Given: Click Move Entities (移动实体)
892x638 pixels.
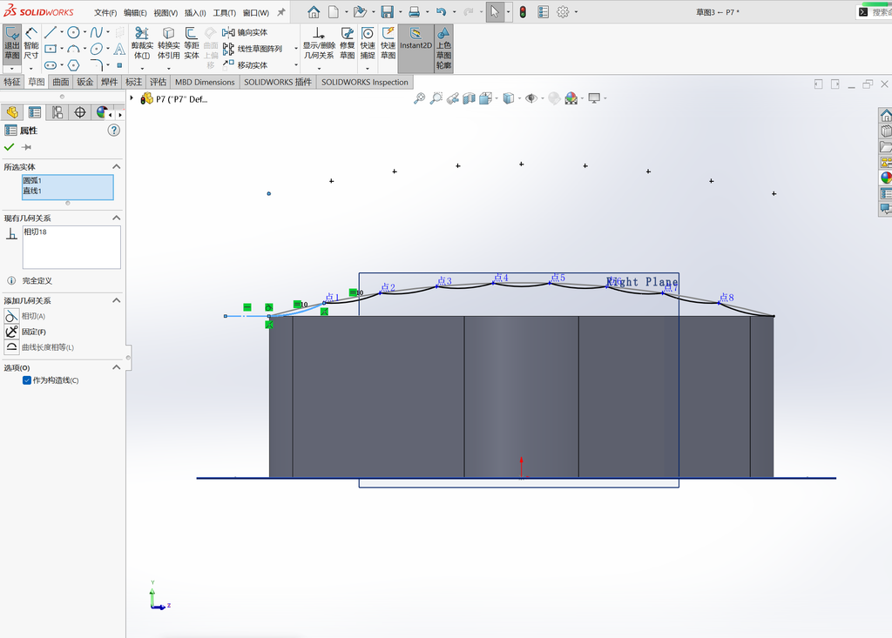Looking at the screenshot, I should click(x=245, y=64).
